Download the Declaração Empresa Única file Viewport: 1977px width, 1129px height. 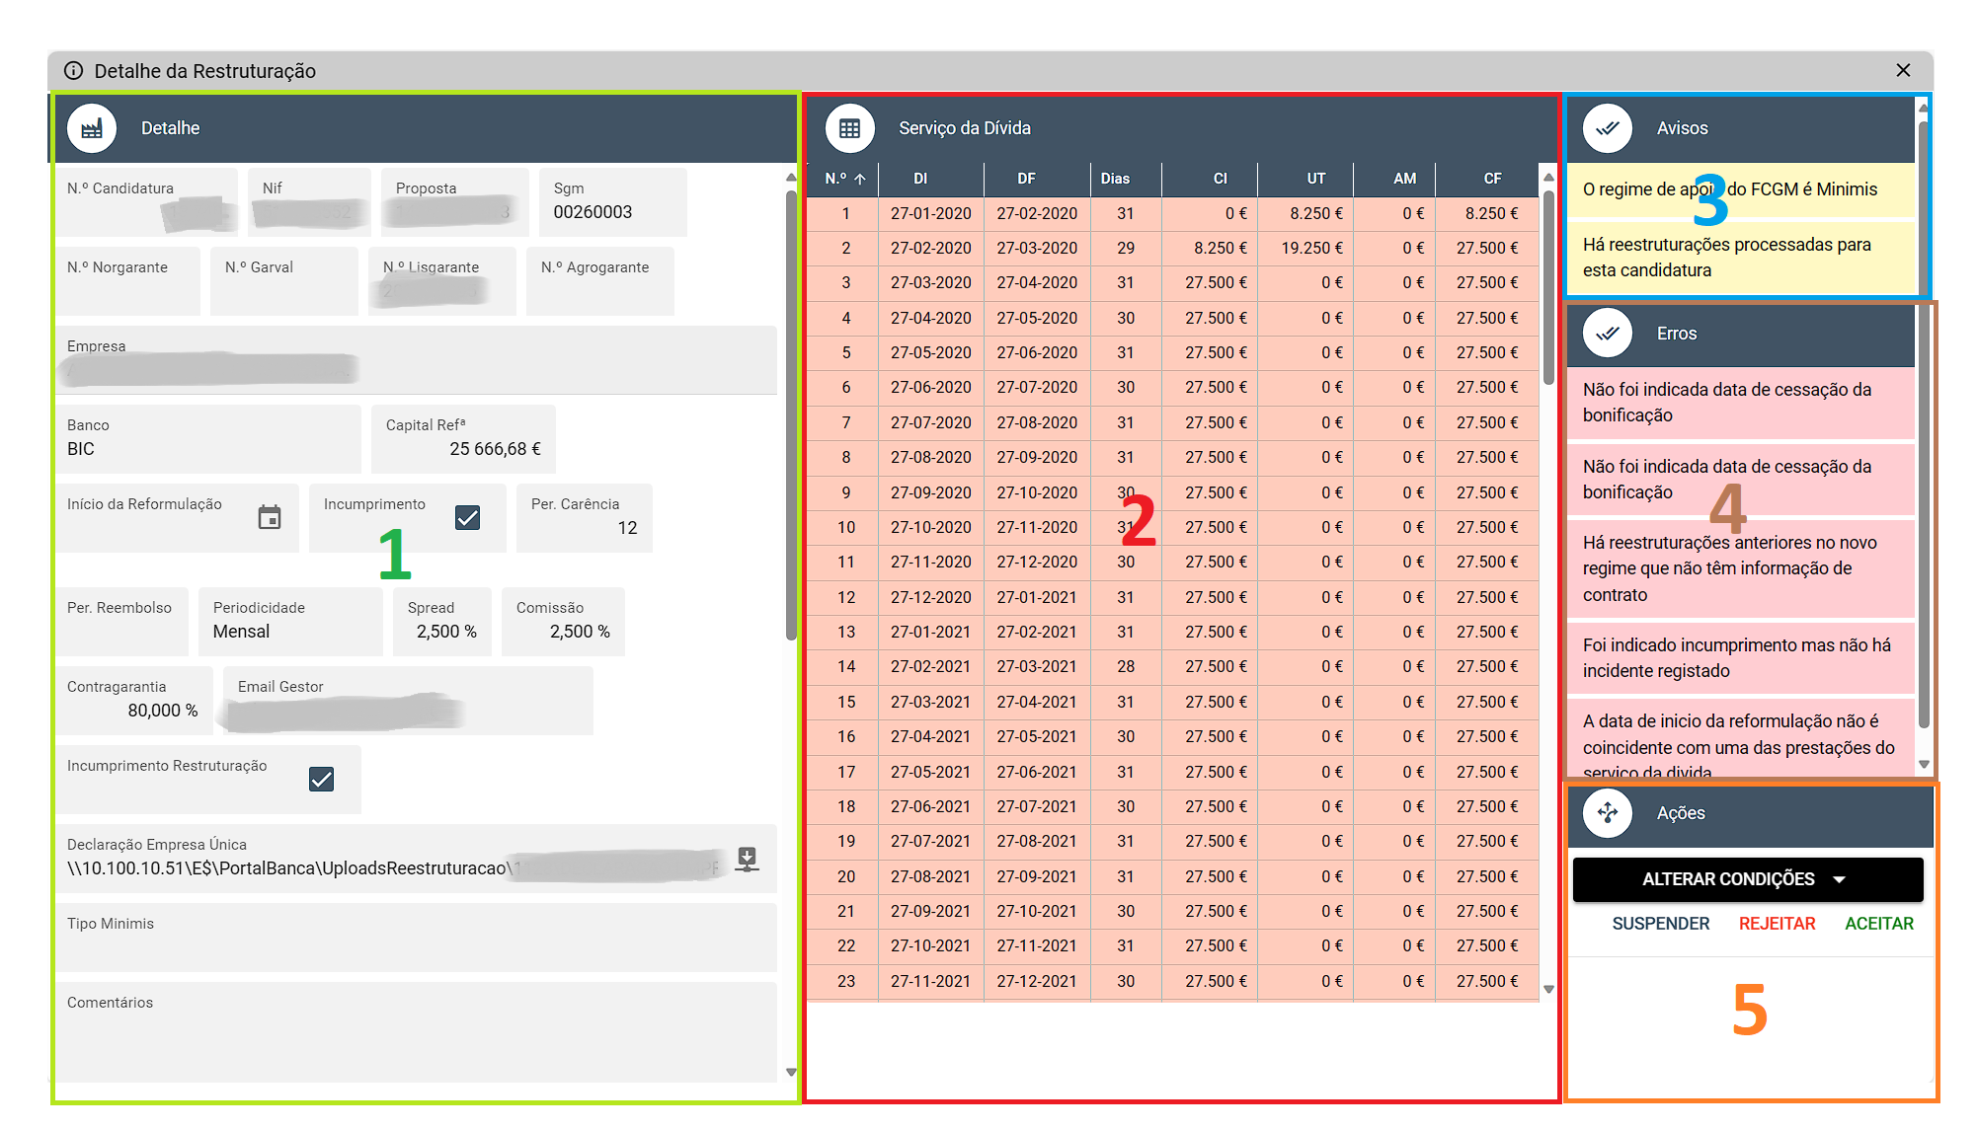[748, 859]
